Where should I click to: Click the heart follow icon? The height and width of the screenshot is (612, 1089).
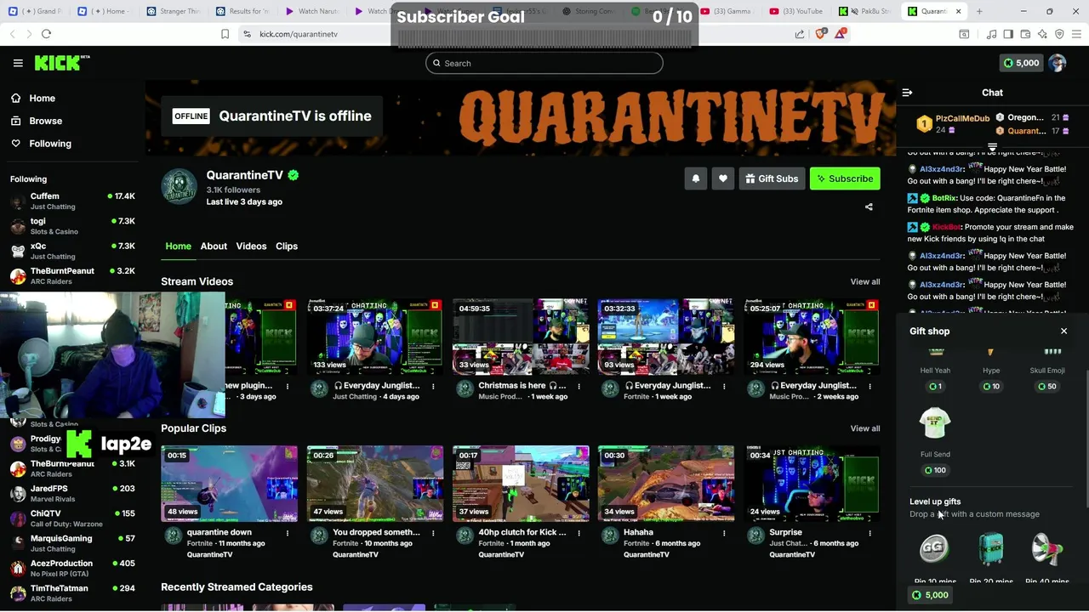[723, 178]
